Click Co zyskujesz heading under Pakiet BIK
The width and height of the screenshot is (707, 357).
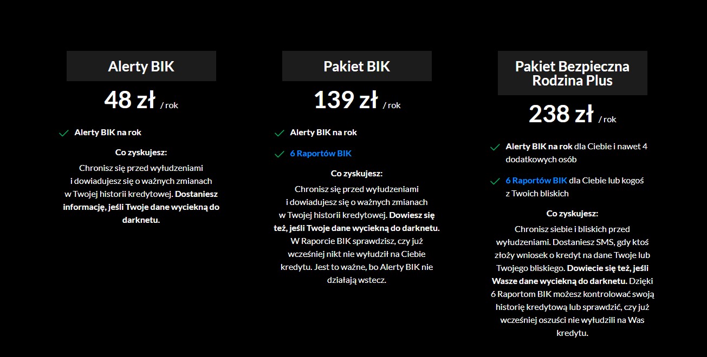tap(356, 174)
